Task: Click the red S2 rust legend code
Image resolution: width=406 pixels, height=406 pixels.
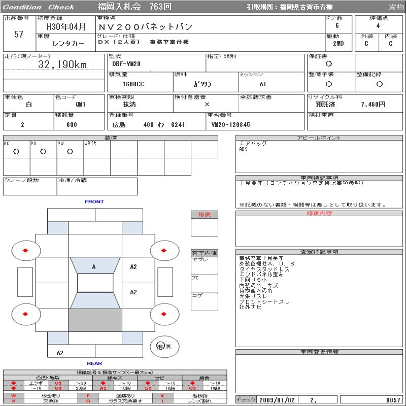Action: click(148, 388)
